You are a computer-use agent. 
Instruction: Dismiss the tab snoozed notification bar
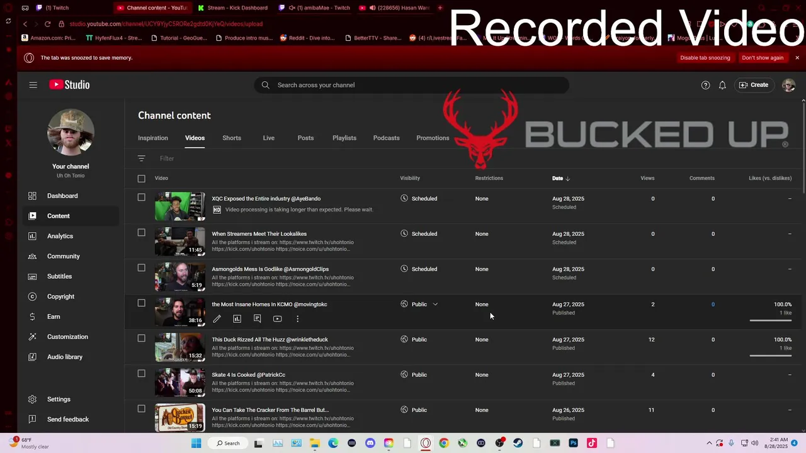click(797, 58)
